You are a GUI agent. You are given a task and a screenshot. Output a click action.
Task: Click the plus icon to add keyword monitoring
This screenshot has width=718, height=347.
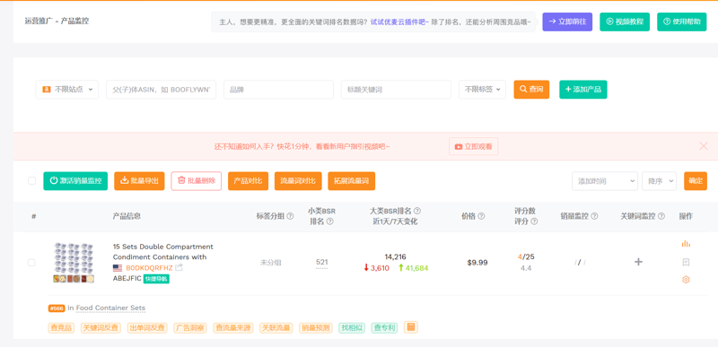(x=638, y=262)
